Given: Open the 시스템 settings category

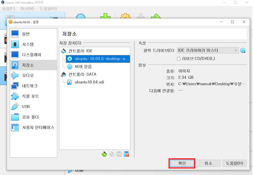Looking at the screenshot, I should (34, 44).
